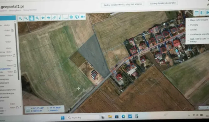Click the video camera icon in toolbar
The image size is (209, 122).
83,17
